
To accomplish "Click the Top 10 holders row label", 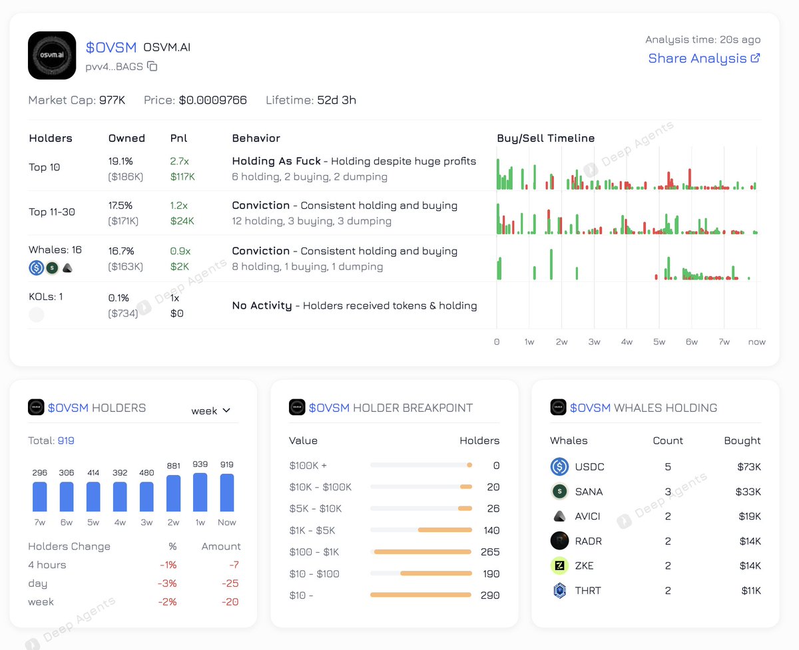I will point(44,167).
